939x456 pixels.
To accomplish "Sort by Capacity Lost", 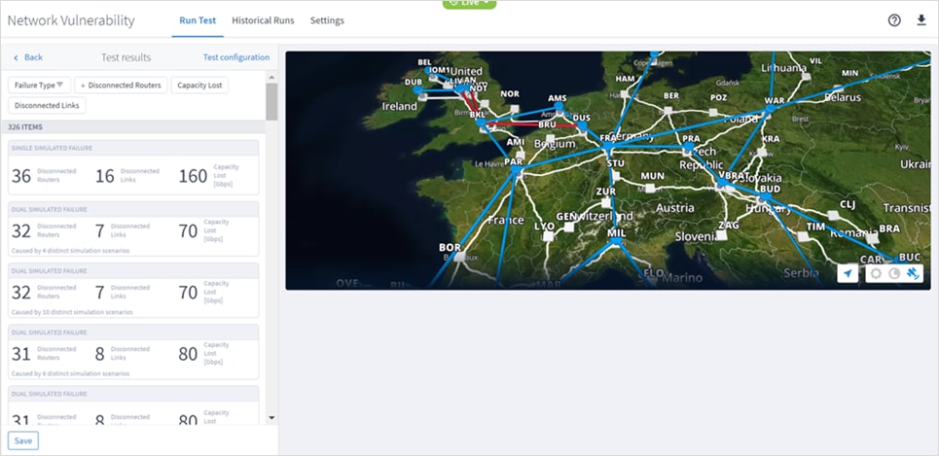I will pos(199,85).
